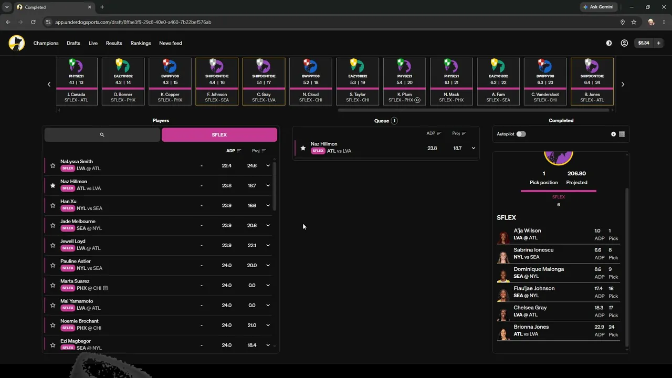The height and width of the screenshot is (378, 672).
Task: Select the SFLEX position filter tab
Action: 219,135
